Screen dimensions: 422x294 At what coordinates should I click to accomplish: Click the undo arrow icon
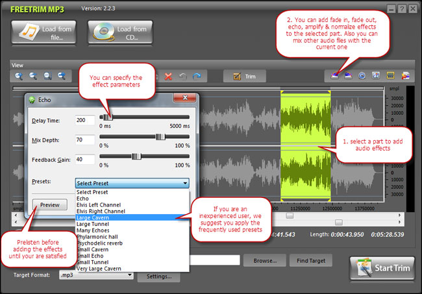pyautogui.click(x=183, y=76)
